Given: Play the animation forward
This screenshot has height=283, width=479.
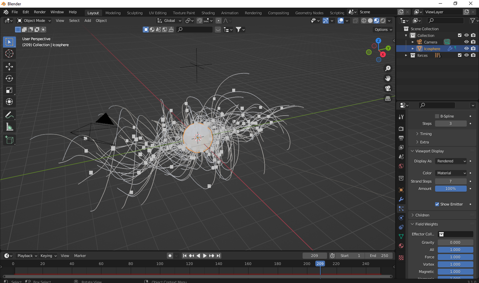Looking at the screenshot, I should [x=205, y=256].
